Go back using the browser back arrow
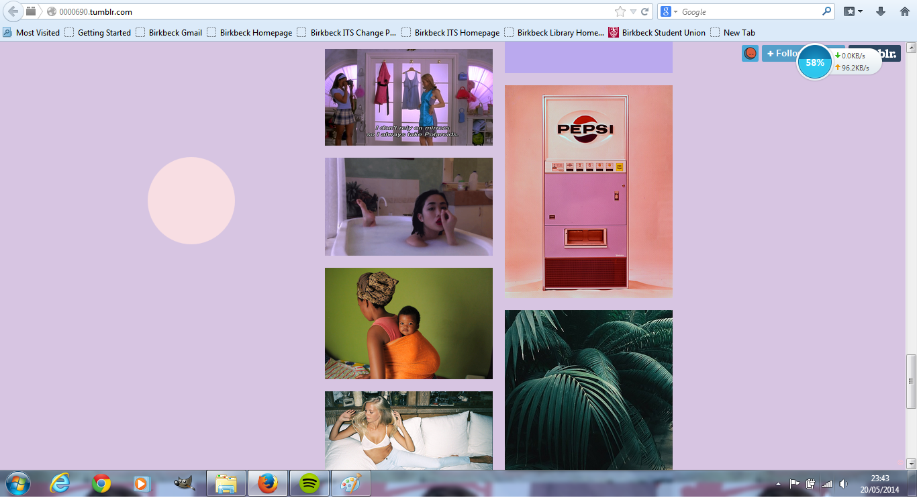Image resolution: width=917 pixels, height=498 pixels. pos(13,11)
